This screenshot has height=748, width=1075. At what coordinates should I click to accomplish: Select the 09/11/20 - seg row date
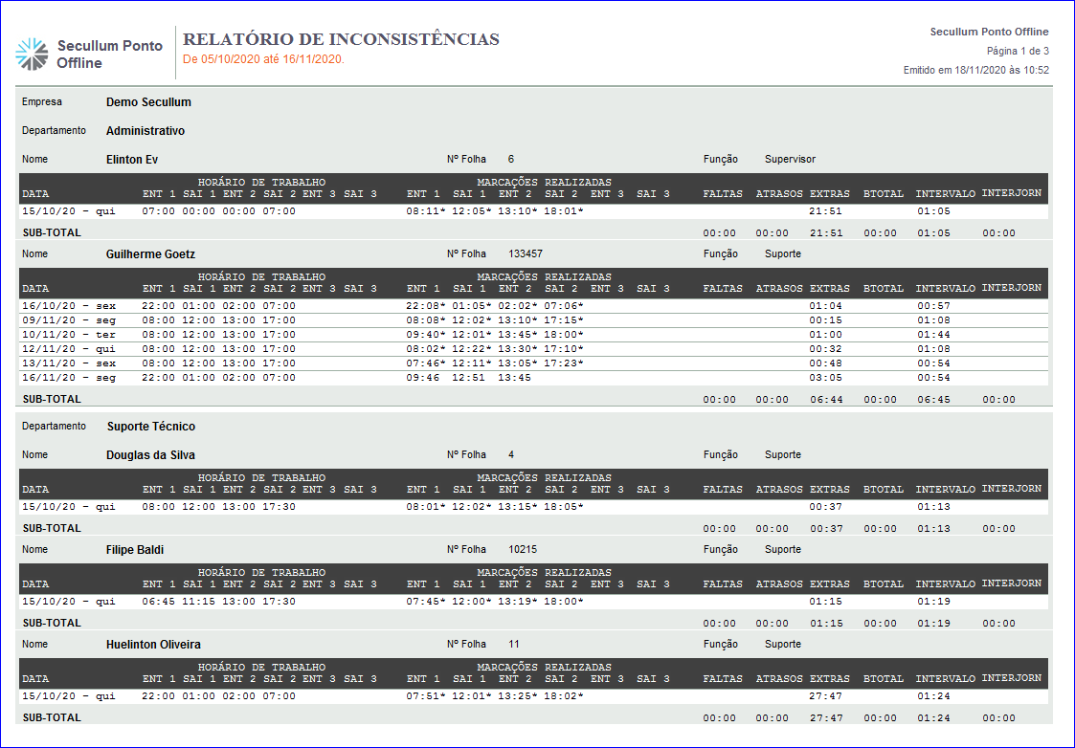click(x=69, y=320)
